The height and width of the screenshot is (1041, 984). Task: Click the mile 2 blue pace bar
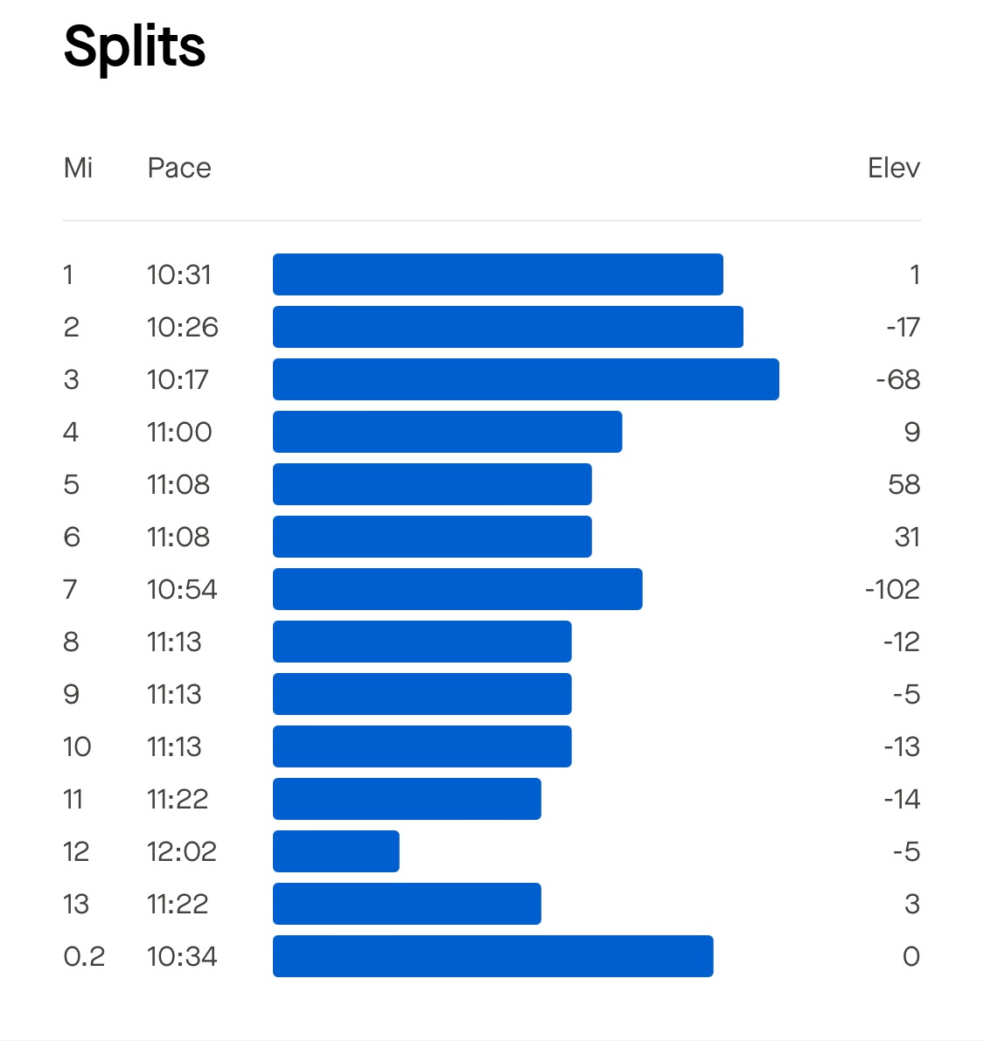[x=507, y=327]
